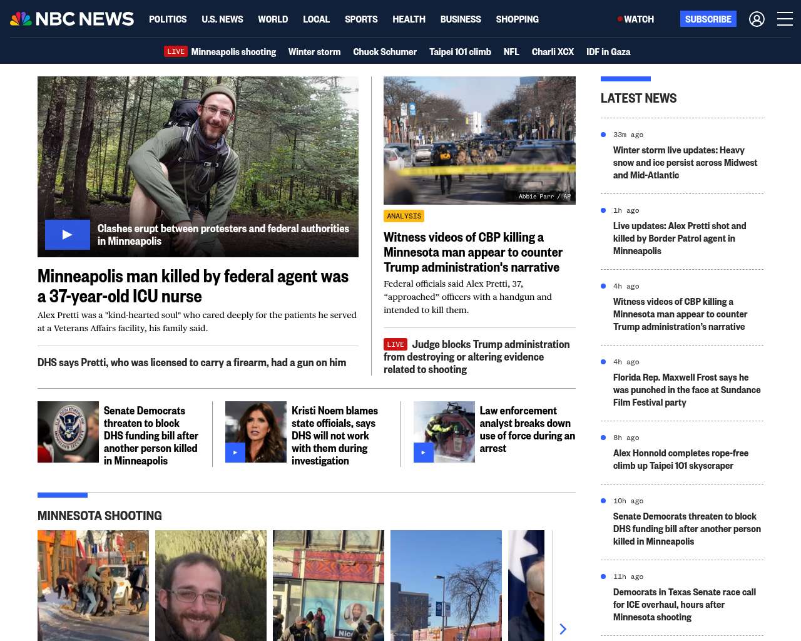801x641 pixels.
Task: Open the Florida Rep. Maxwell Frost story
Action: click(x=686, y=389)
